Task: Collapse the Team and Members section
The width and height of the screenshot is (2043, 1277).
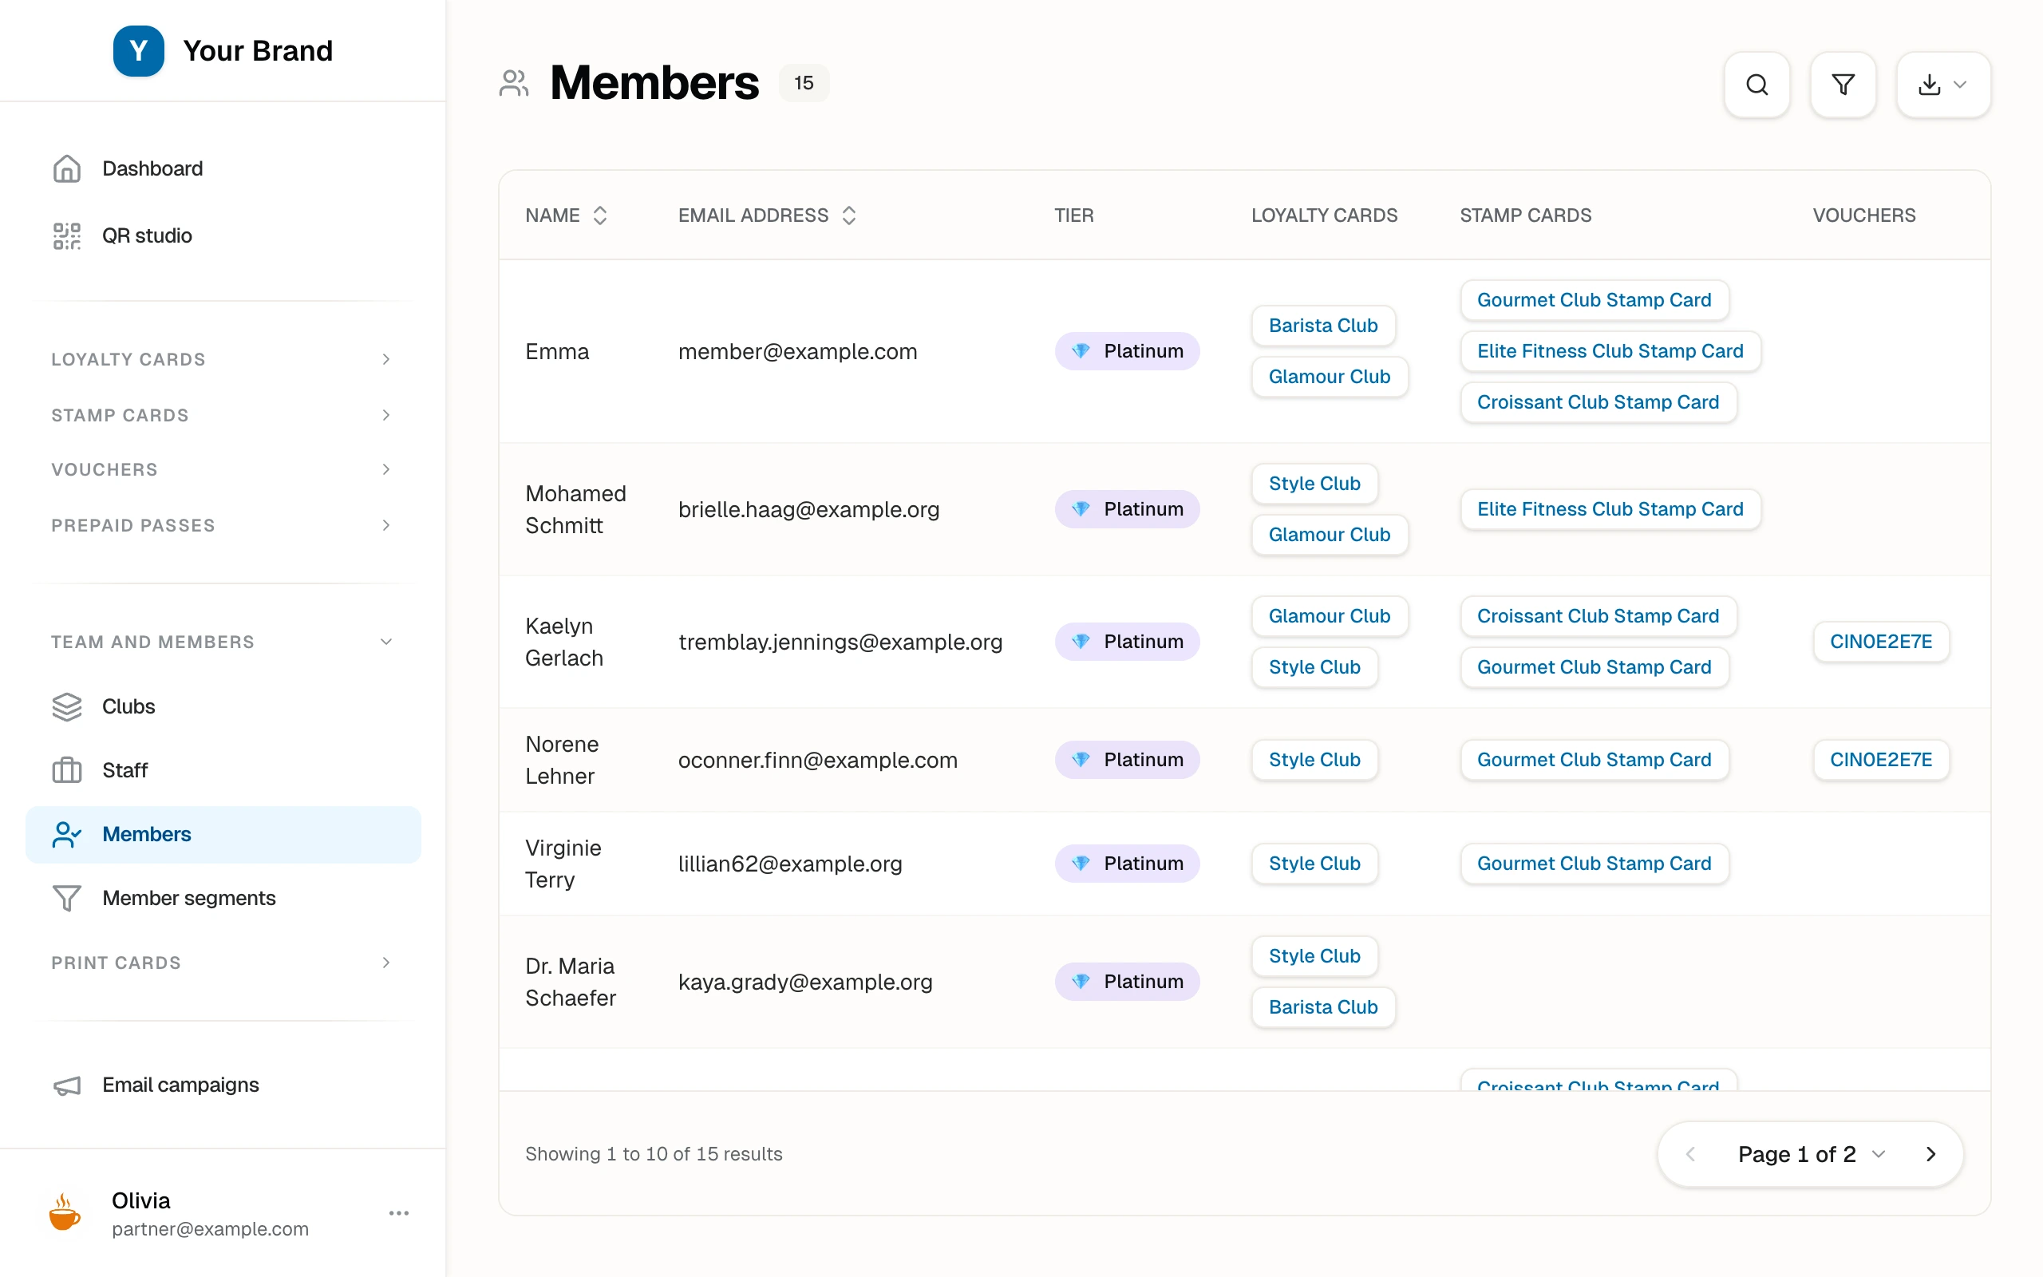Action: coord(223,641)
